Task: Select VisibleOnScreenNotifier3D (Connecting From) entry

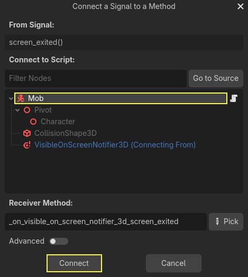Action: point(115,145)
